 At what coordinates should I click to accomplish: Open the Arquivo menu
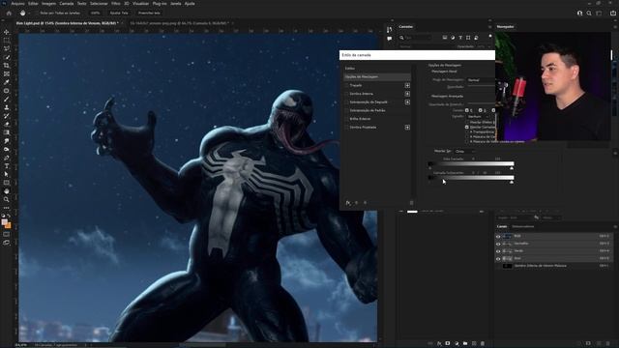pyautogui.click(x=17, y=4)
